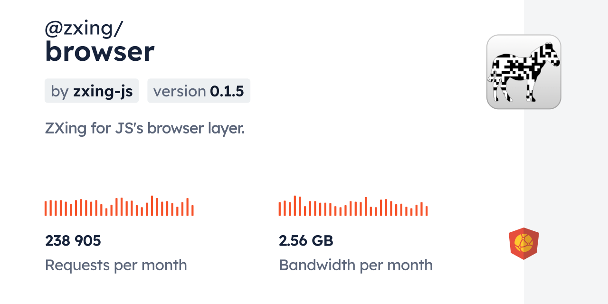Click the last bar of the bandwidth chart

tap(427, 211)
